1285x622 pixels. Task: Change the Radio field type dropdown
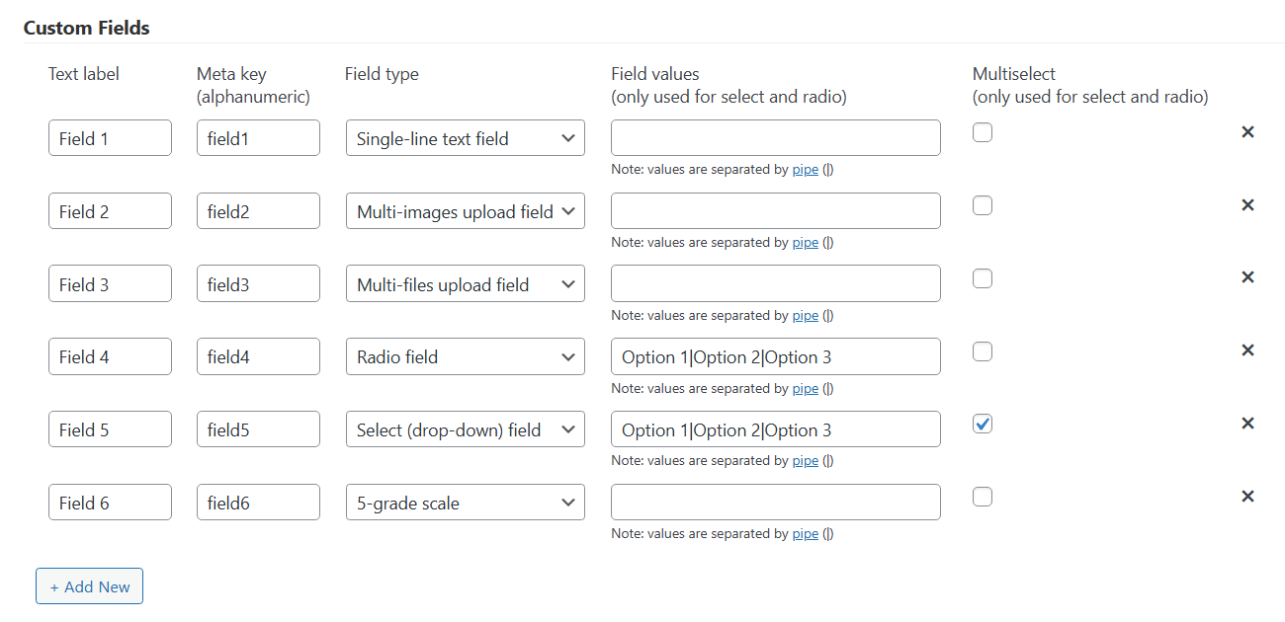(x=465, y=356)
